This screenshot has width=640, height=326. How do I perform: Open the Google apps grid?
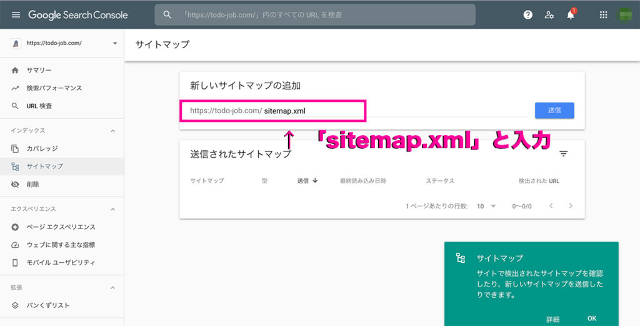(x=603, y=15)
